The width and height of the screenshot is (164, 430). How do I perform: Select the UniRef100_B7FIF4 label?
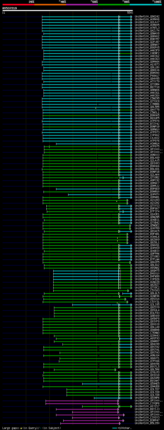147,212
